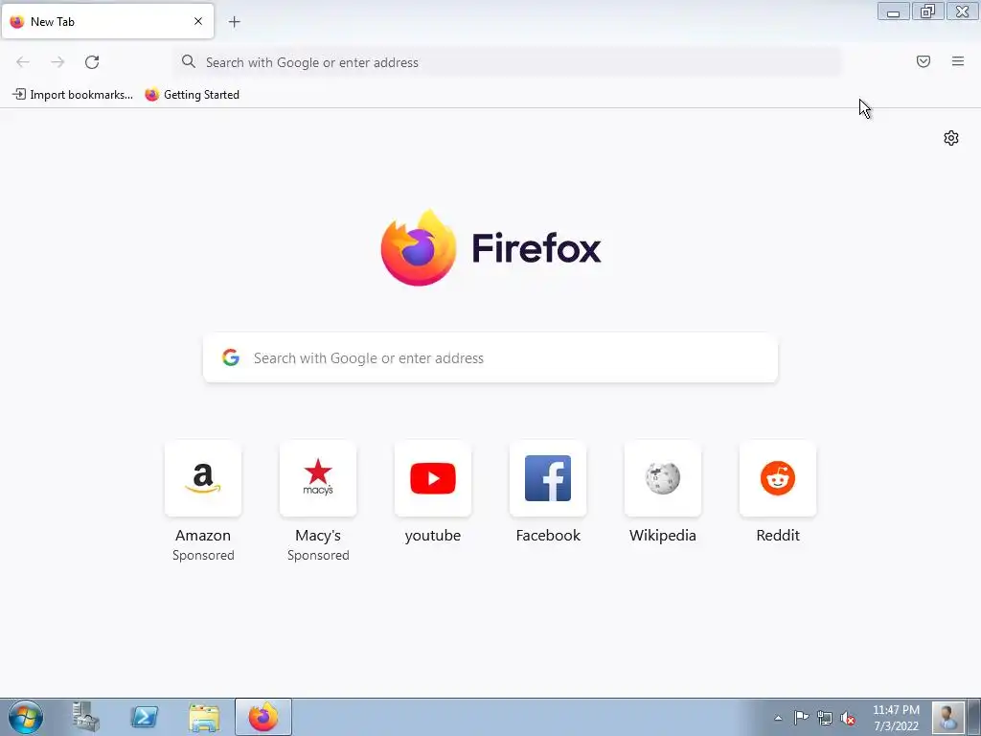
Task: Close the New Tab tab
Action: [x=198, y=21]
